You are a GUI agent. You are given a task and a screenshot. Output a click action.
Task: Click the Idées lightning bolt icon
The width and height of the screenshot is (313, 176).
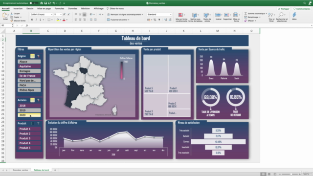294,15
